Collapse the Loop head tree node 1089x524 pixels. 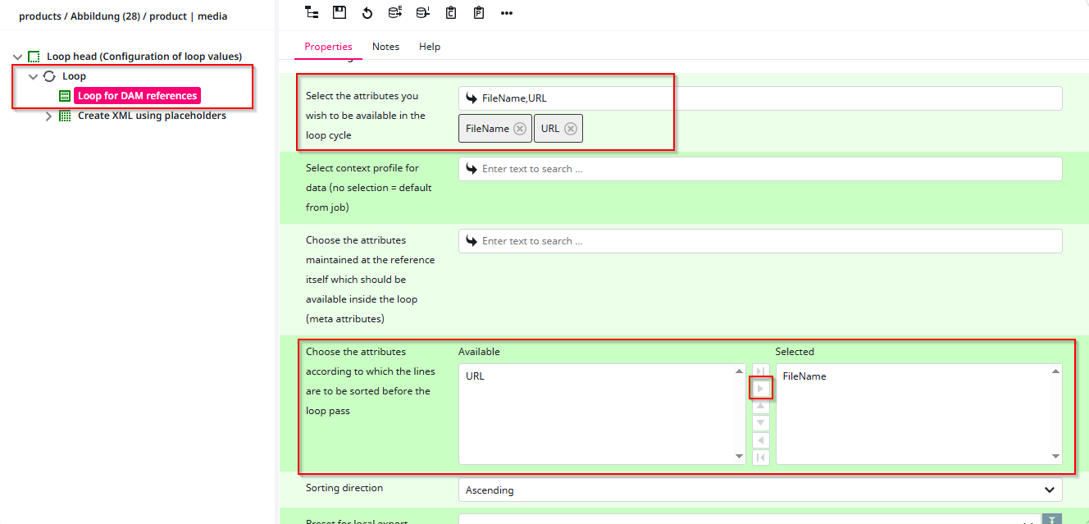click(18, 57)
